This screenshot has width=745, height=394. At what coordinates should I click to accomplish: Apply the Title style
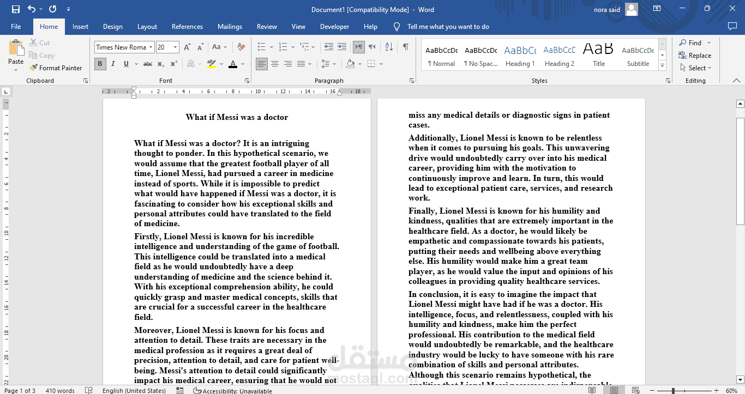coord(599,55)
